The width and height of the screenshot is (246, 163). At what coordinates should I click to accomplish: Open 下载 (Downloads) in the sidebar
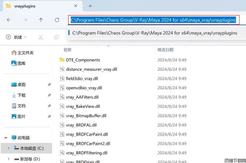(21, 95)
